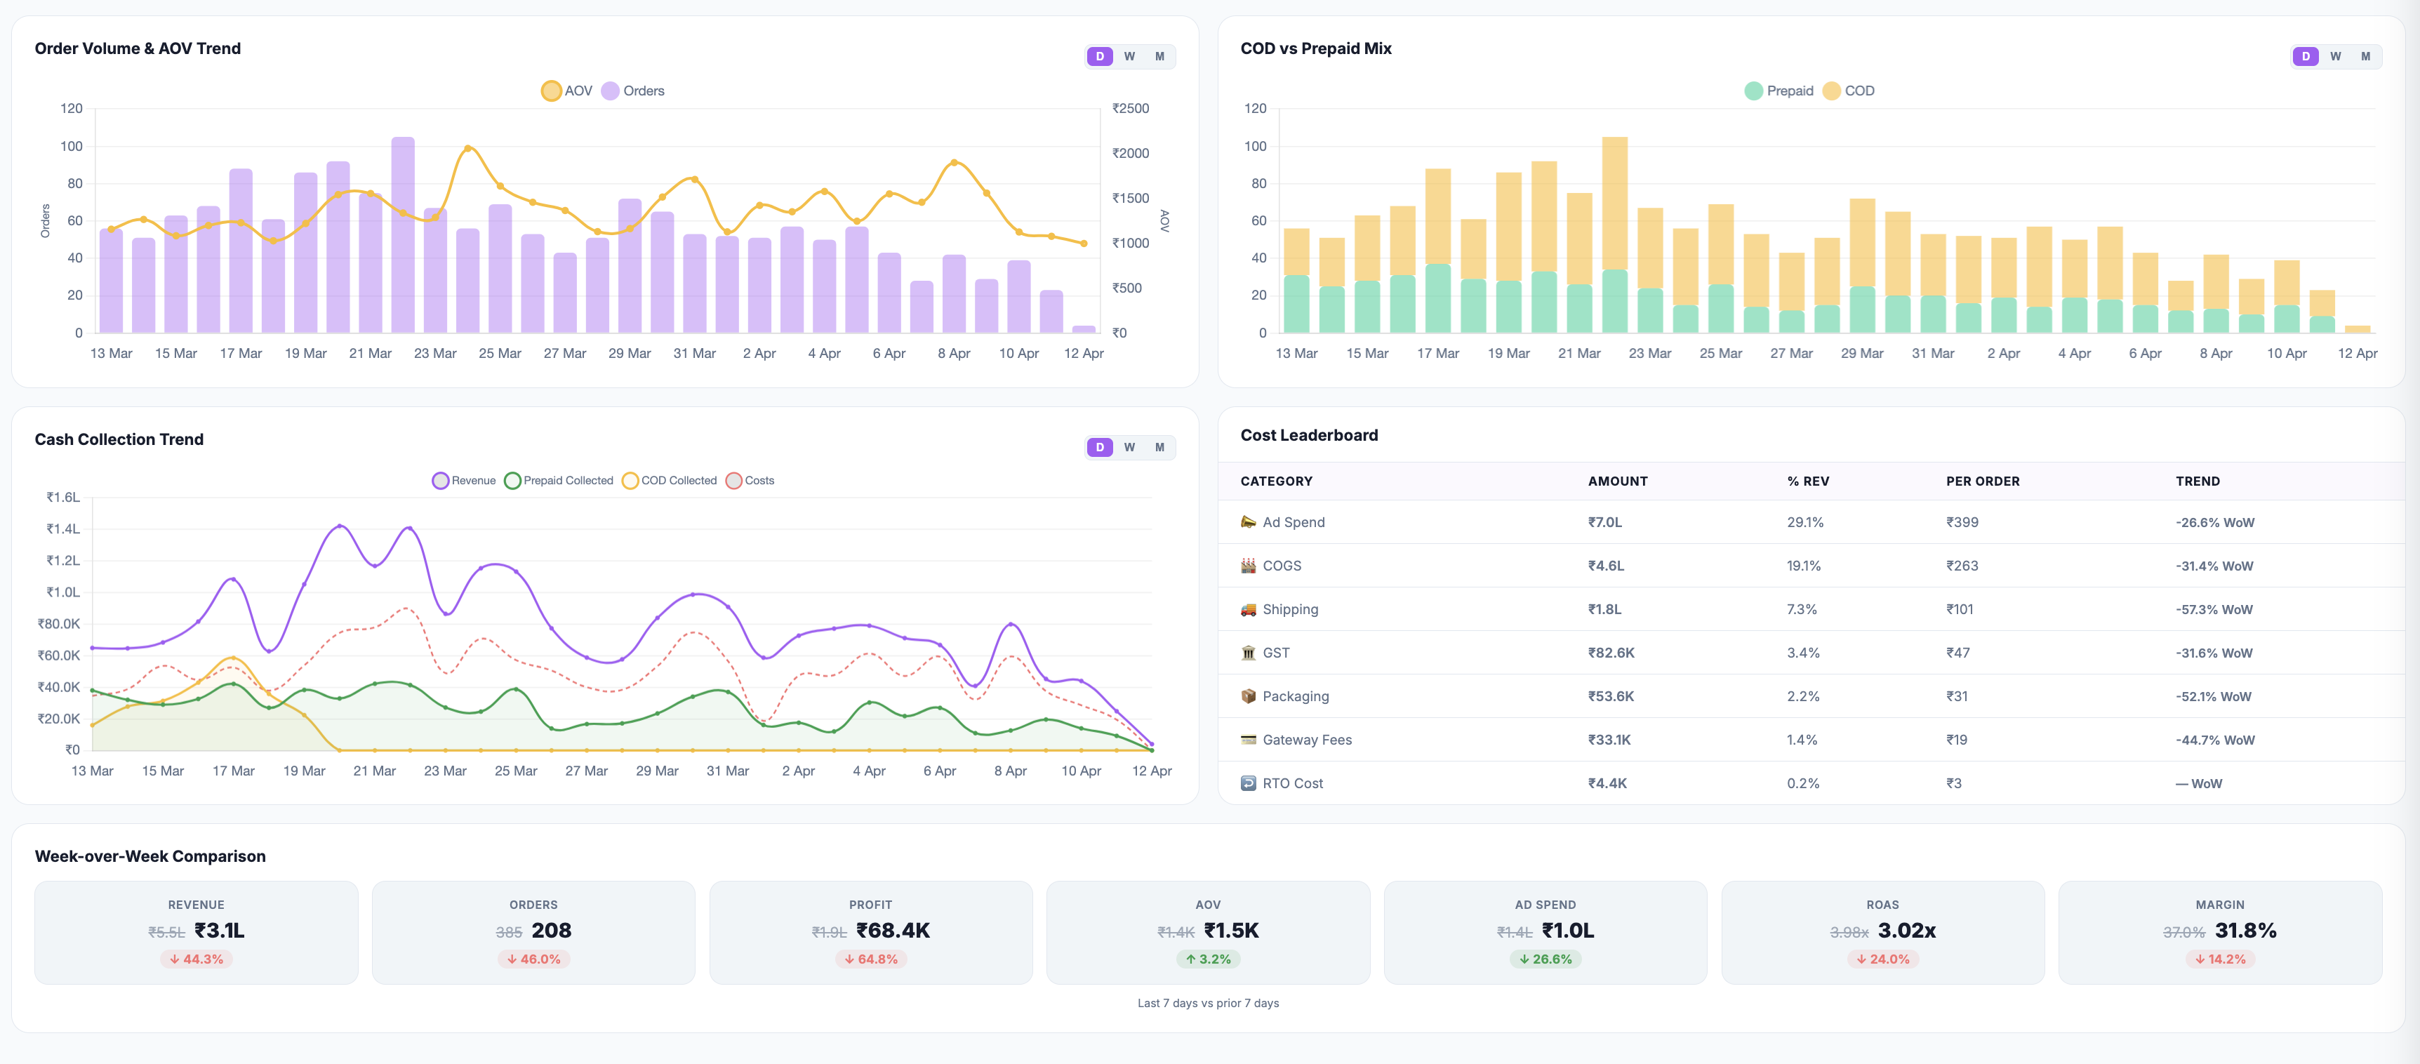Hide the Revenue line in Cash Collection legend
Image resolution: width=2420 pixels, height=1064 pixels.
pyautogui.click(x=464, y=481)
